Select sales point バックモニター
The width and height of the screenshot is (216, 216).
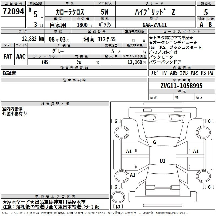[x=163, y=57]
